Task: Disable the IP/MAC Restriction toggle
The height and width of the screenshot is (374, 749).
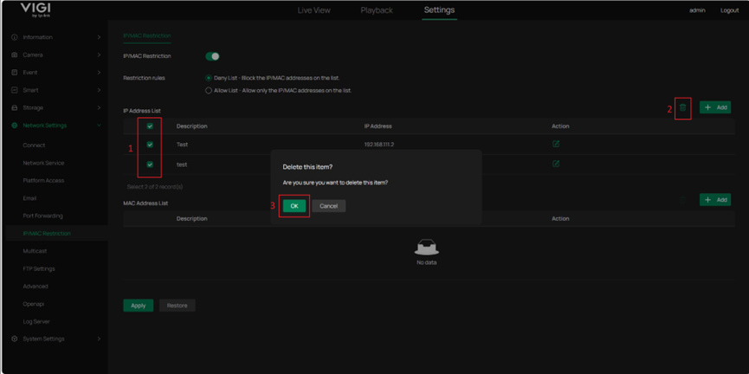Action: tap(212, 56)
